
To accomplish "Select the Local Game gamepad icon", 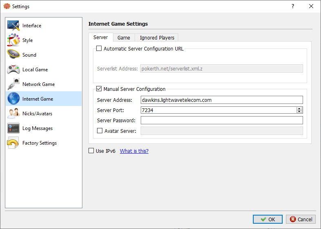I will point(13,69).
